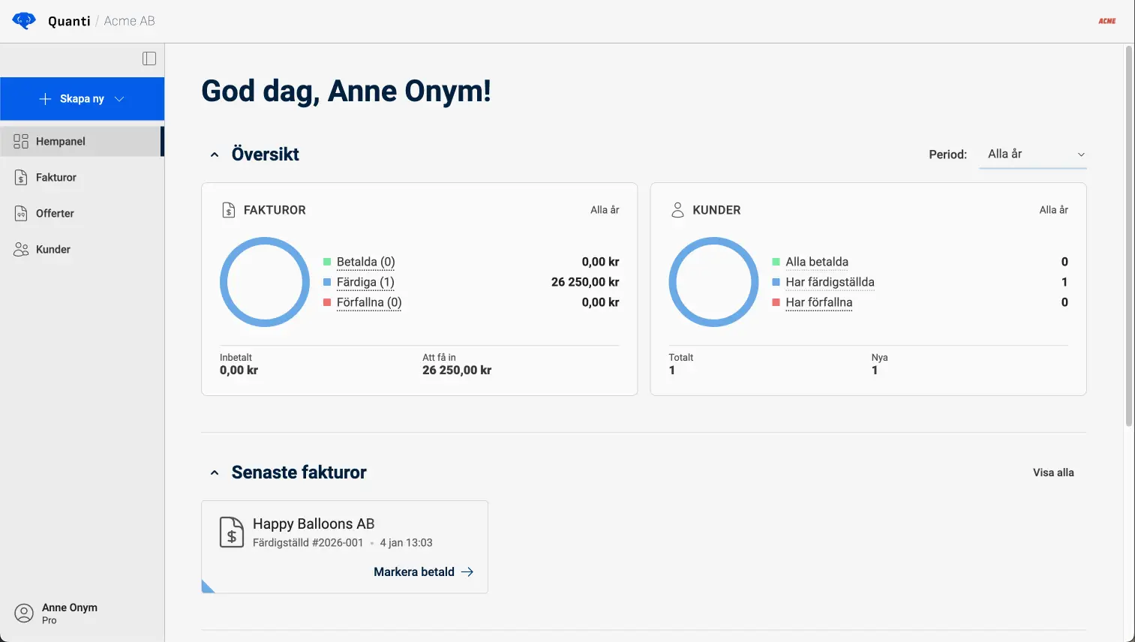This screenshot has width=1135, height=642.
Task: Click the Offerter sidebar icon
Action: (21, 214)
